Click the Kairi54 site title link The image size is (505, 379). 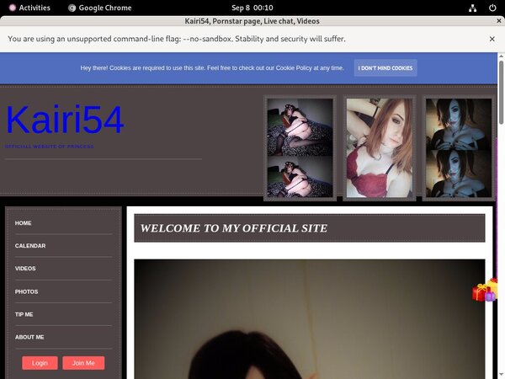65,120
